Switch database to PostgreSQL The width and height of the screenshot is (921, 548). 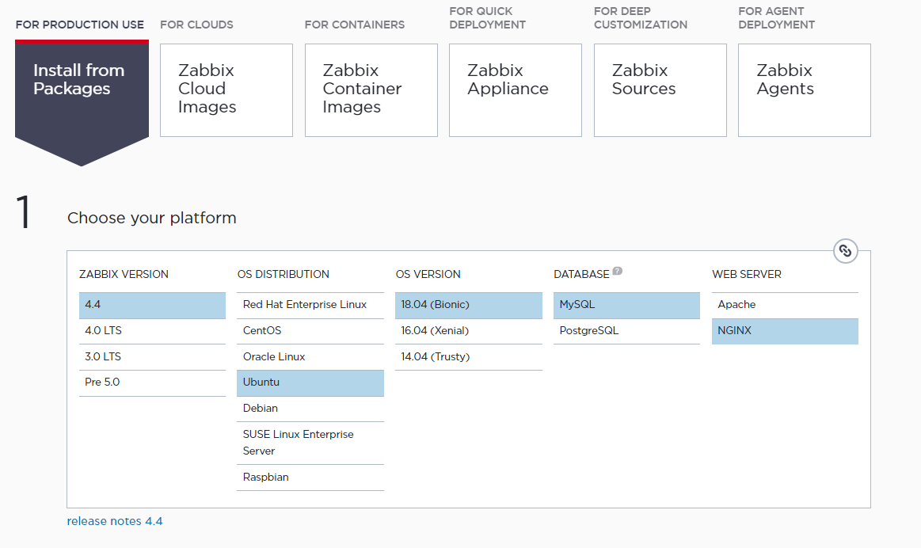(626, 331)
